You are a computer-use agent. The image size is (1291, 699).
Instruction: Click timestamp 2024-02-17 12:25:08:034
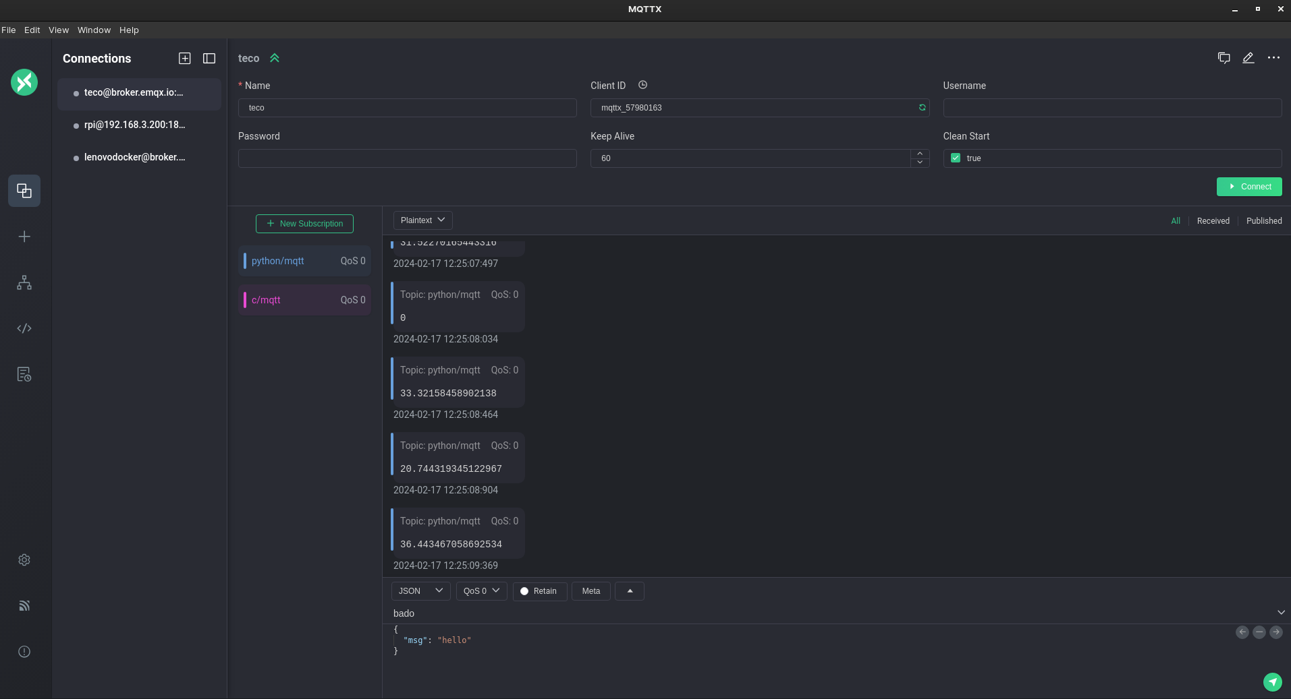coord(445,339)
